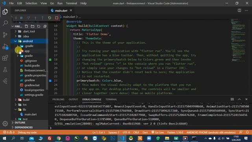Expand the gradle folder under android

[17, 56]
